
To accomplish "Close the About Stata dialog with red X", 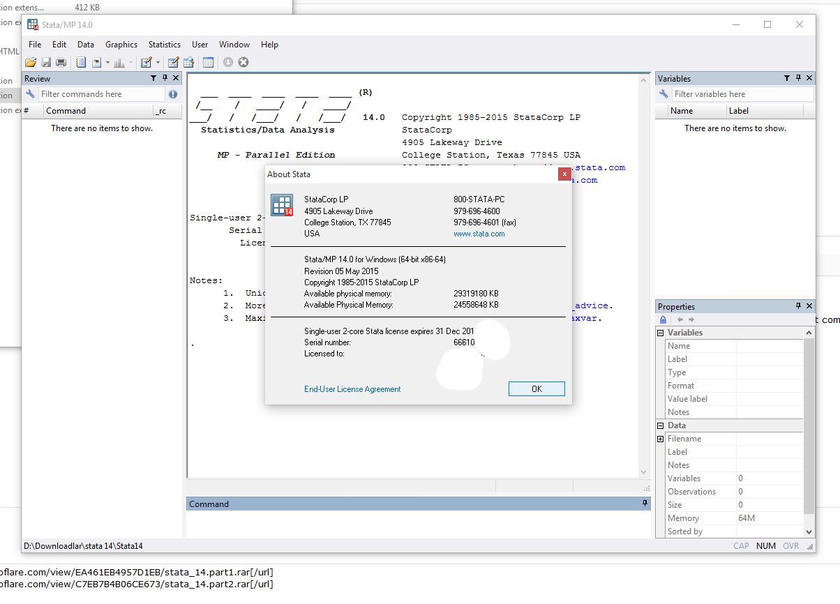I will (564, 174).
